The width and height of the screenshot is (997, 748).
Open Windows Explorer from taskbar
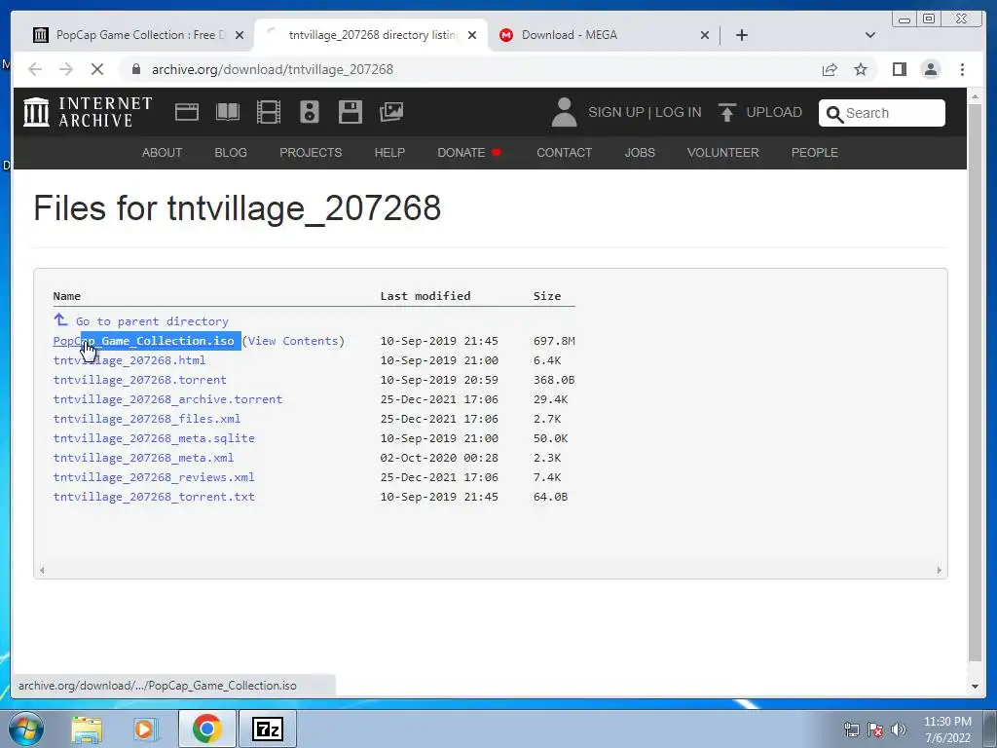click(x=87, y=729)
